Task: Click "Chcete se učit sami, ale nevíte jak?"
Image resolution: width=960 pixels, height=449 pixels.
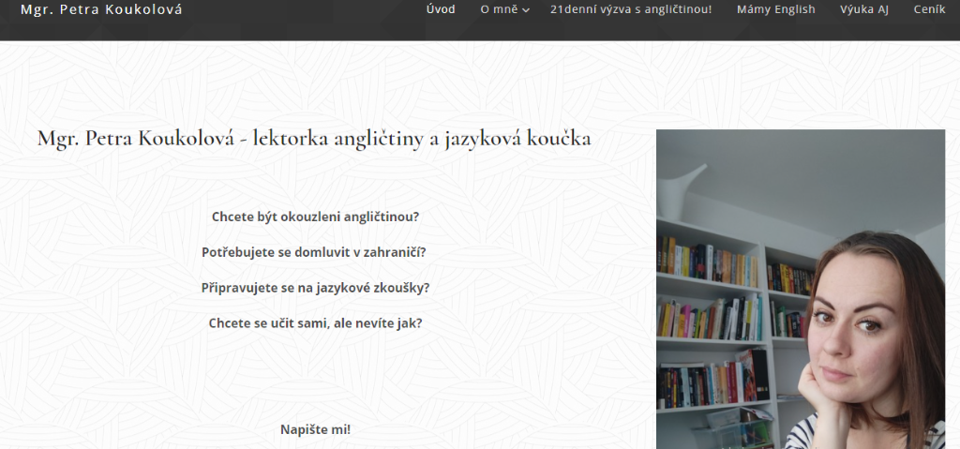Action: [315, 323]
